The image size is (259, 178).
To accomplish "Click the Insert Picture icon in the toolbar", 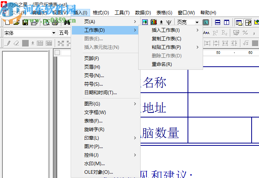I will coord(145,22).
